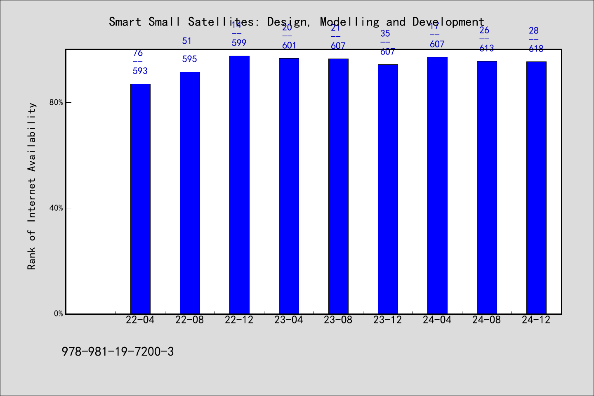The image size is (594, 396).
Task: Click the x-axis label 22-08
Action: pos(190,320)
